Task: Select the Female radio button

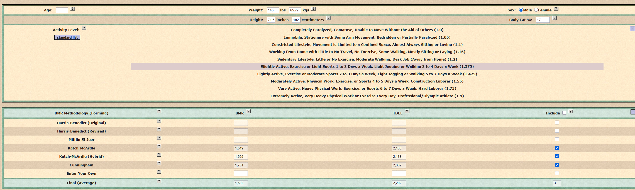Action: click(x=536, y=10)
